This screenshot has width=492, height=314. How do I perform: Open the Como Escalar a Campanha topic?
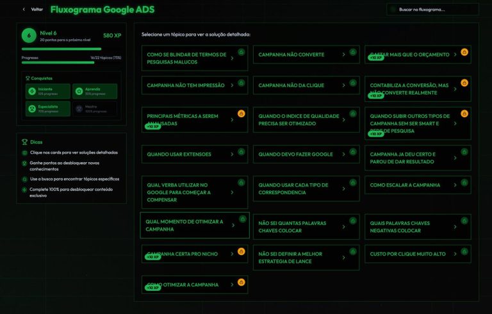(411, 185)
